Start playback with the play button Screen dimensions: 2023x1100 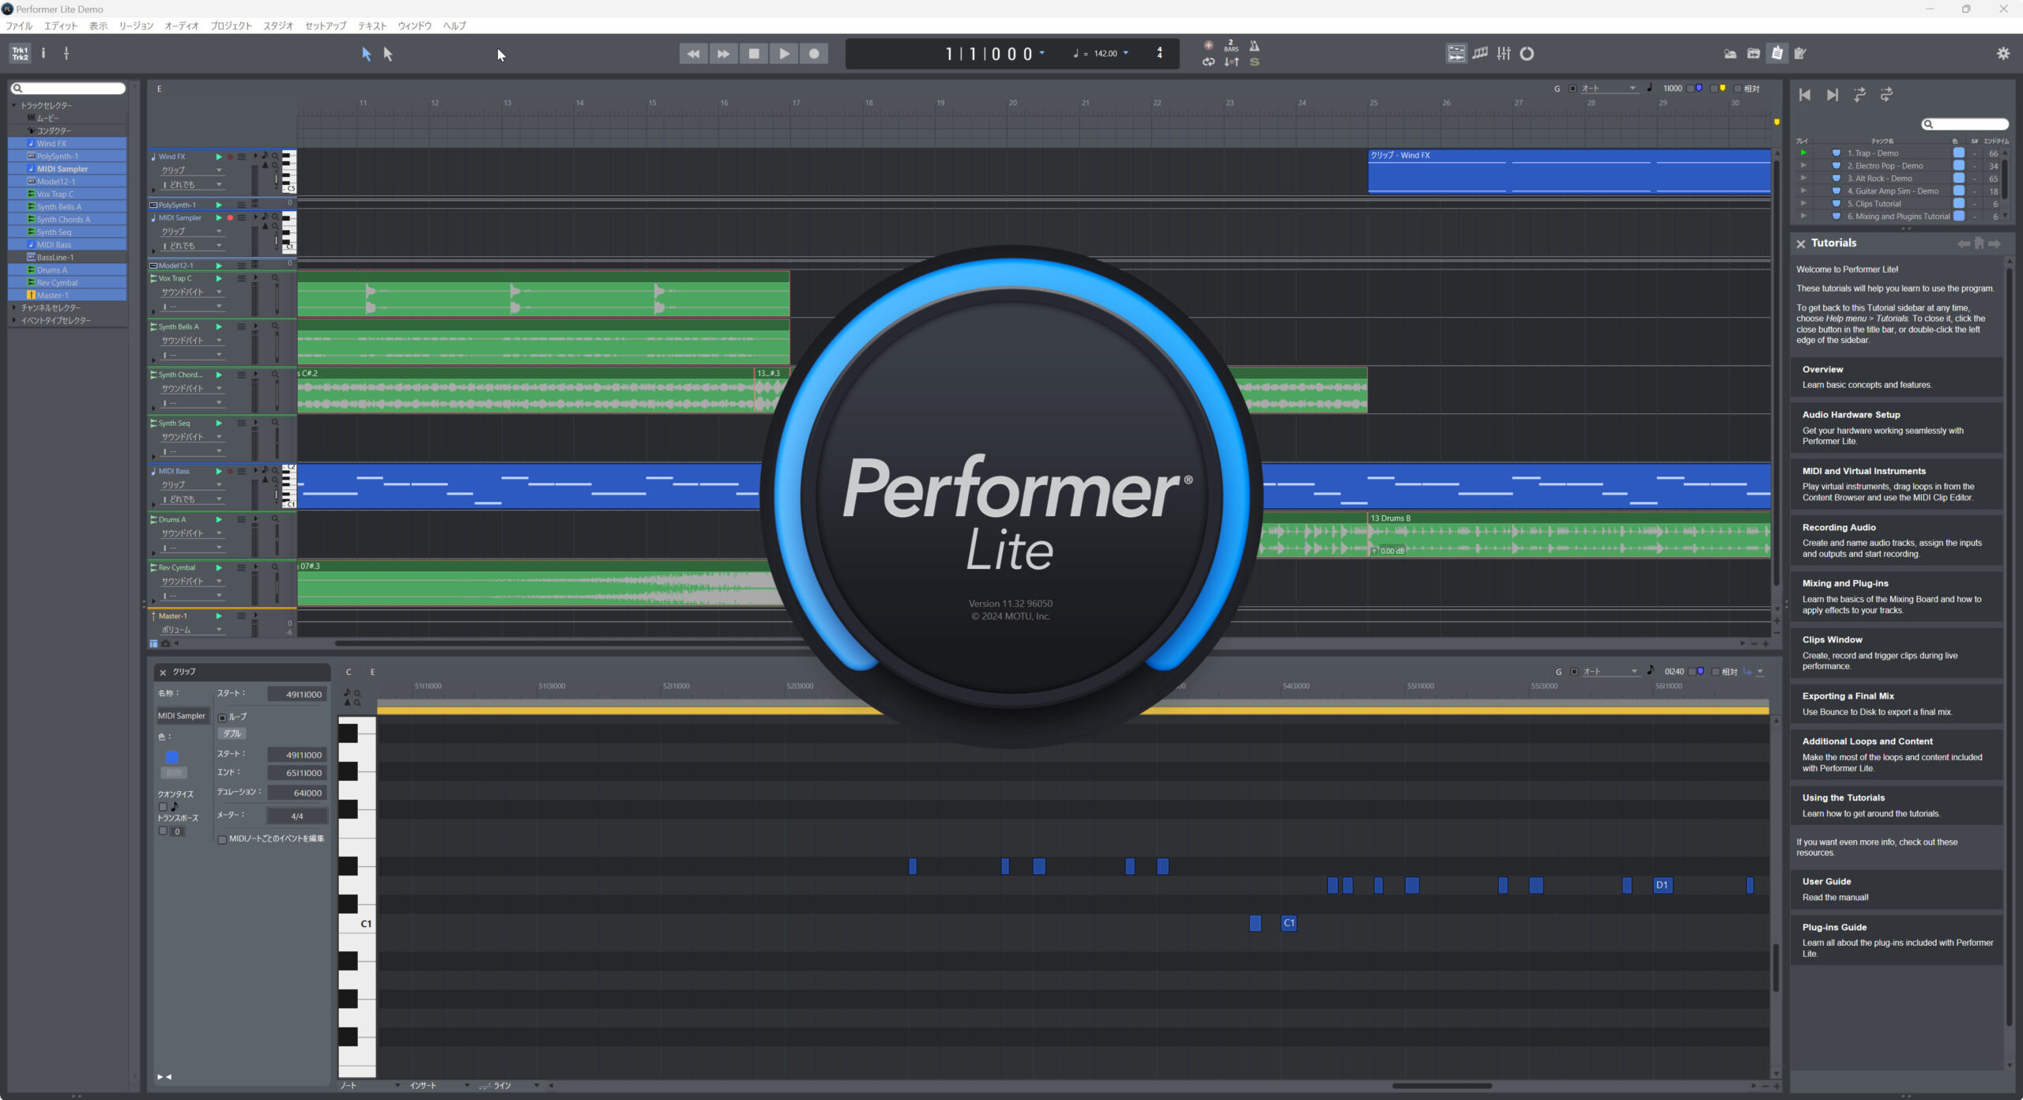coord(784,54)
